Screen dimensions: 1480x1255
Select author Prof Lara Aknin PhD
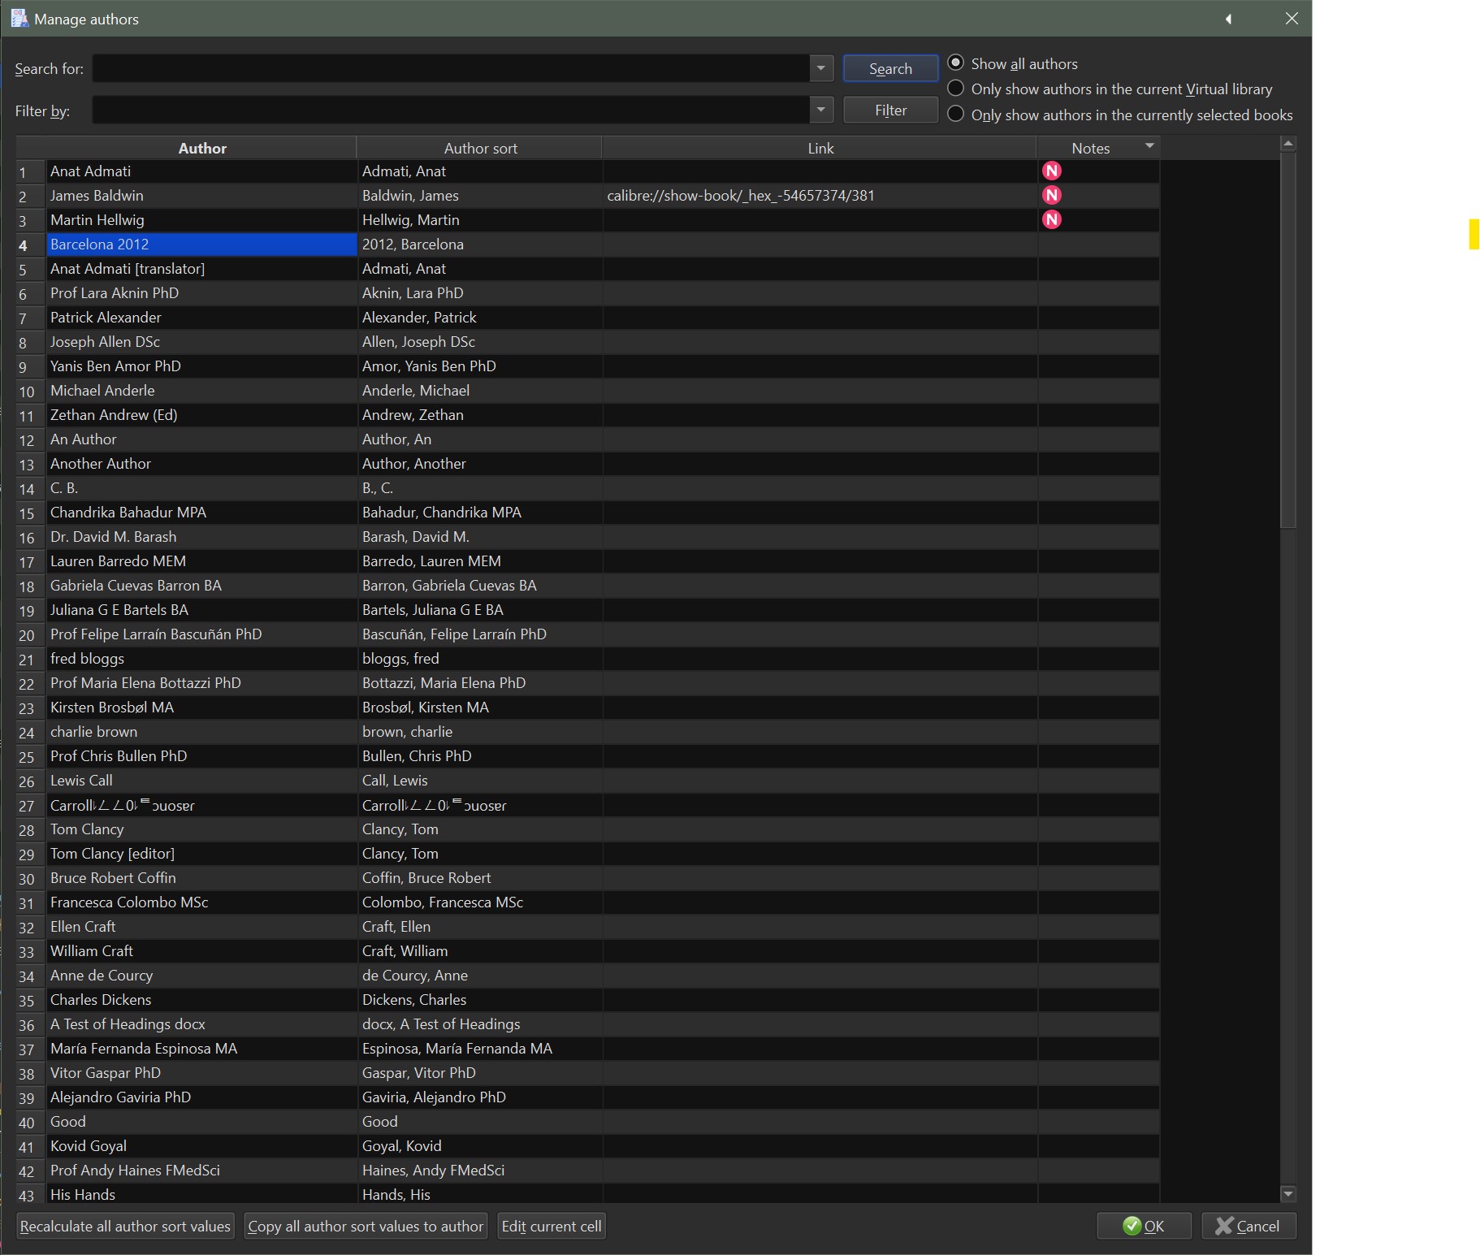tap(201, 292)
